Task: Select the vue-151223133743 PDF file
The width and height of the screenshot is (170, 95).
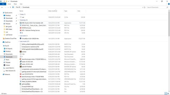Action: pos(27,74)
